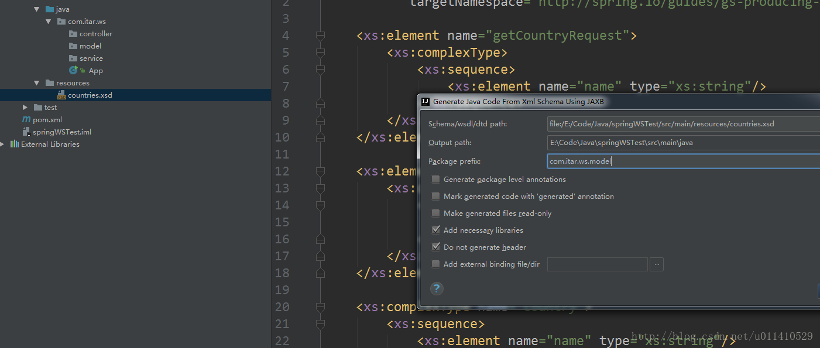Screen dimensions: 820x348
Task: Select the java folder icon
Action: 49,9
